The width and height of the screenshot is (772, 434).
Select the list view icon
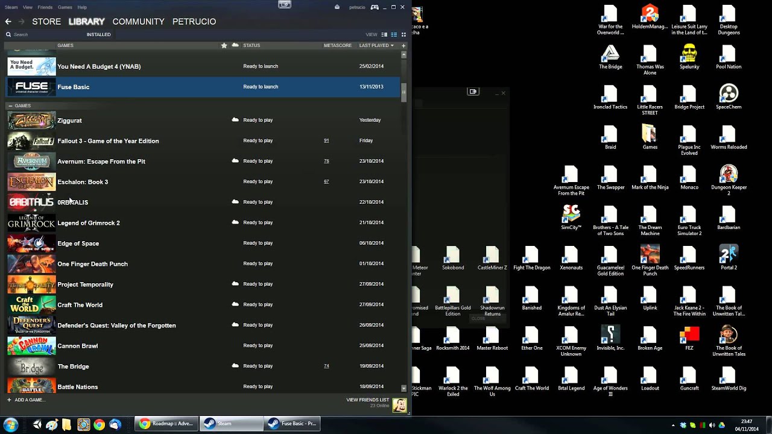[393, 34]
